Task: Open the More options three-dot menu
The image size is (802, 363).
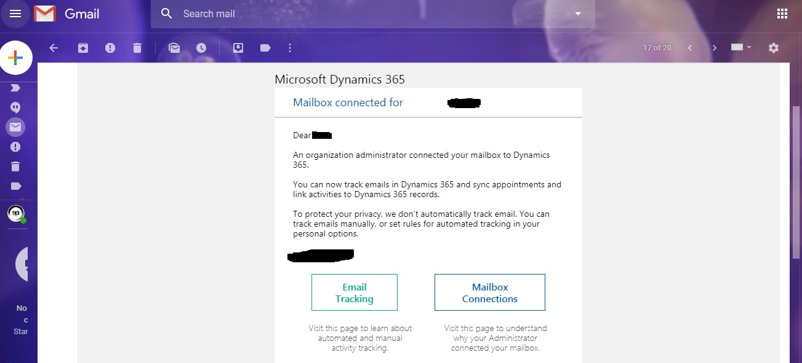Action: coord(290,48)
